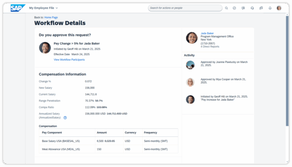292x167 pixels.
Task: Click the search actions or people field
Action: [x=185, y=8]
